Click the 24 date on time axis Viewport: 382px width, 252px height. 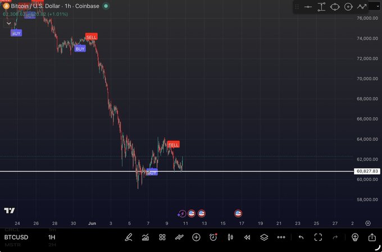pos(17,223)
